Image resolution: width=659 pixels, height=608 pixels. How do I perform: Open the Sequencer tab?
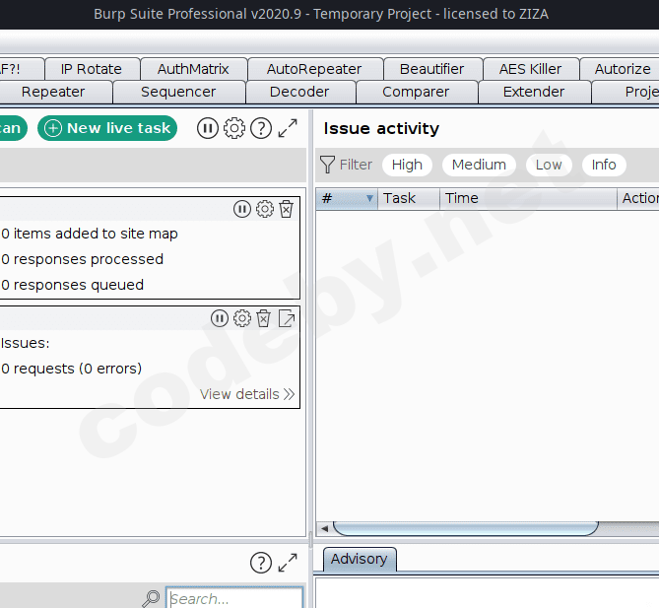tap(178, 92)
